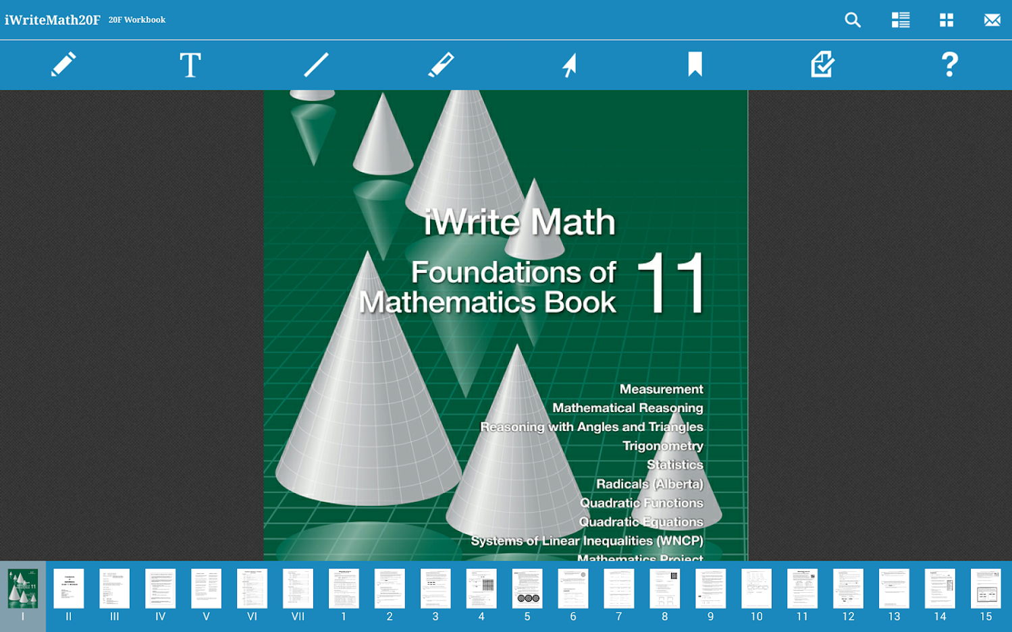Open page 1 thumbnail
This screenshot has width=1012, height=632.
344,588
